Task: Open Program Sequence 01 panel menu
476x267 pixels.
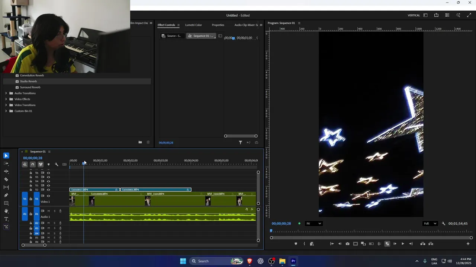Action: 299,23
